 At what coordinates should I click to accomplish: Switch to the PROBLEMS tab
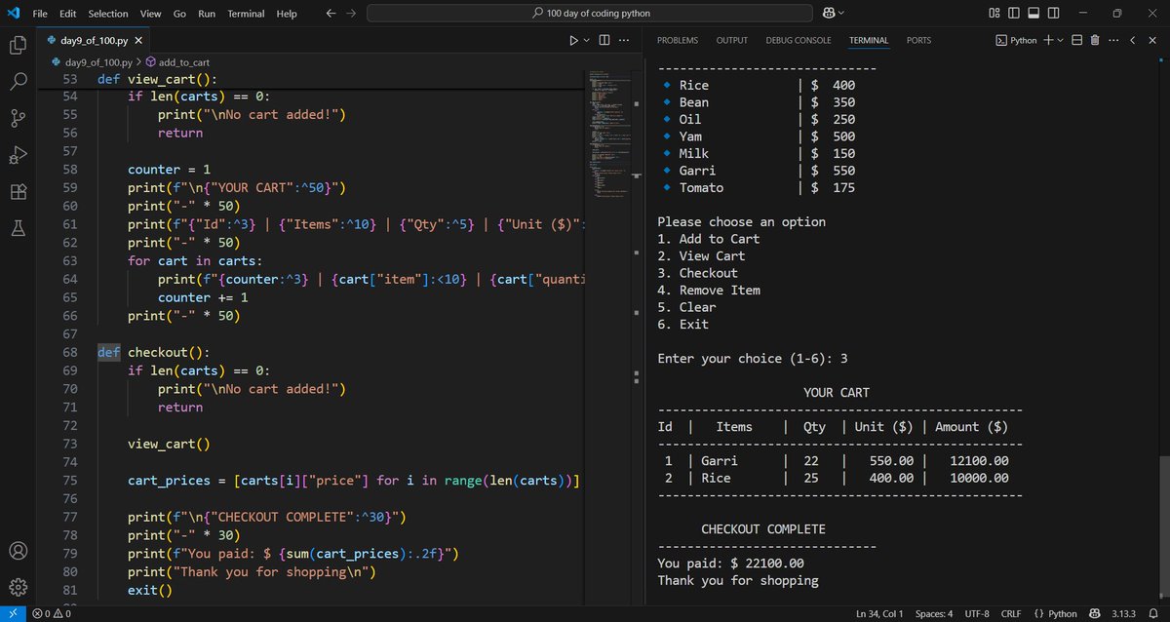coord(678,40)
